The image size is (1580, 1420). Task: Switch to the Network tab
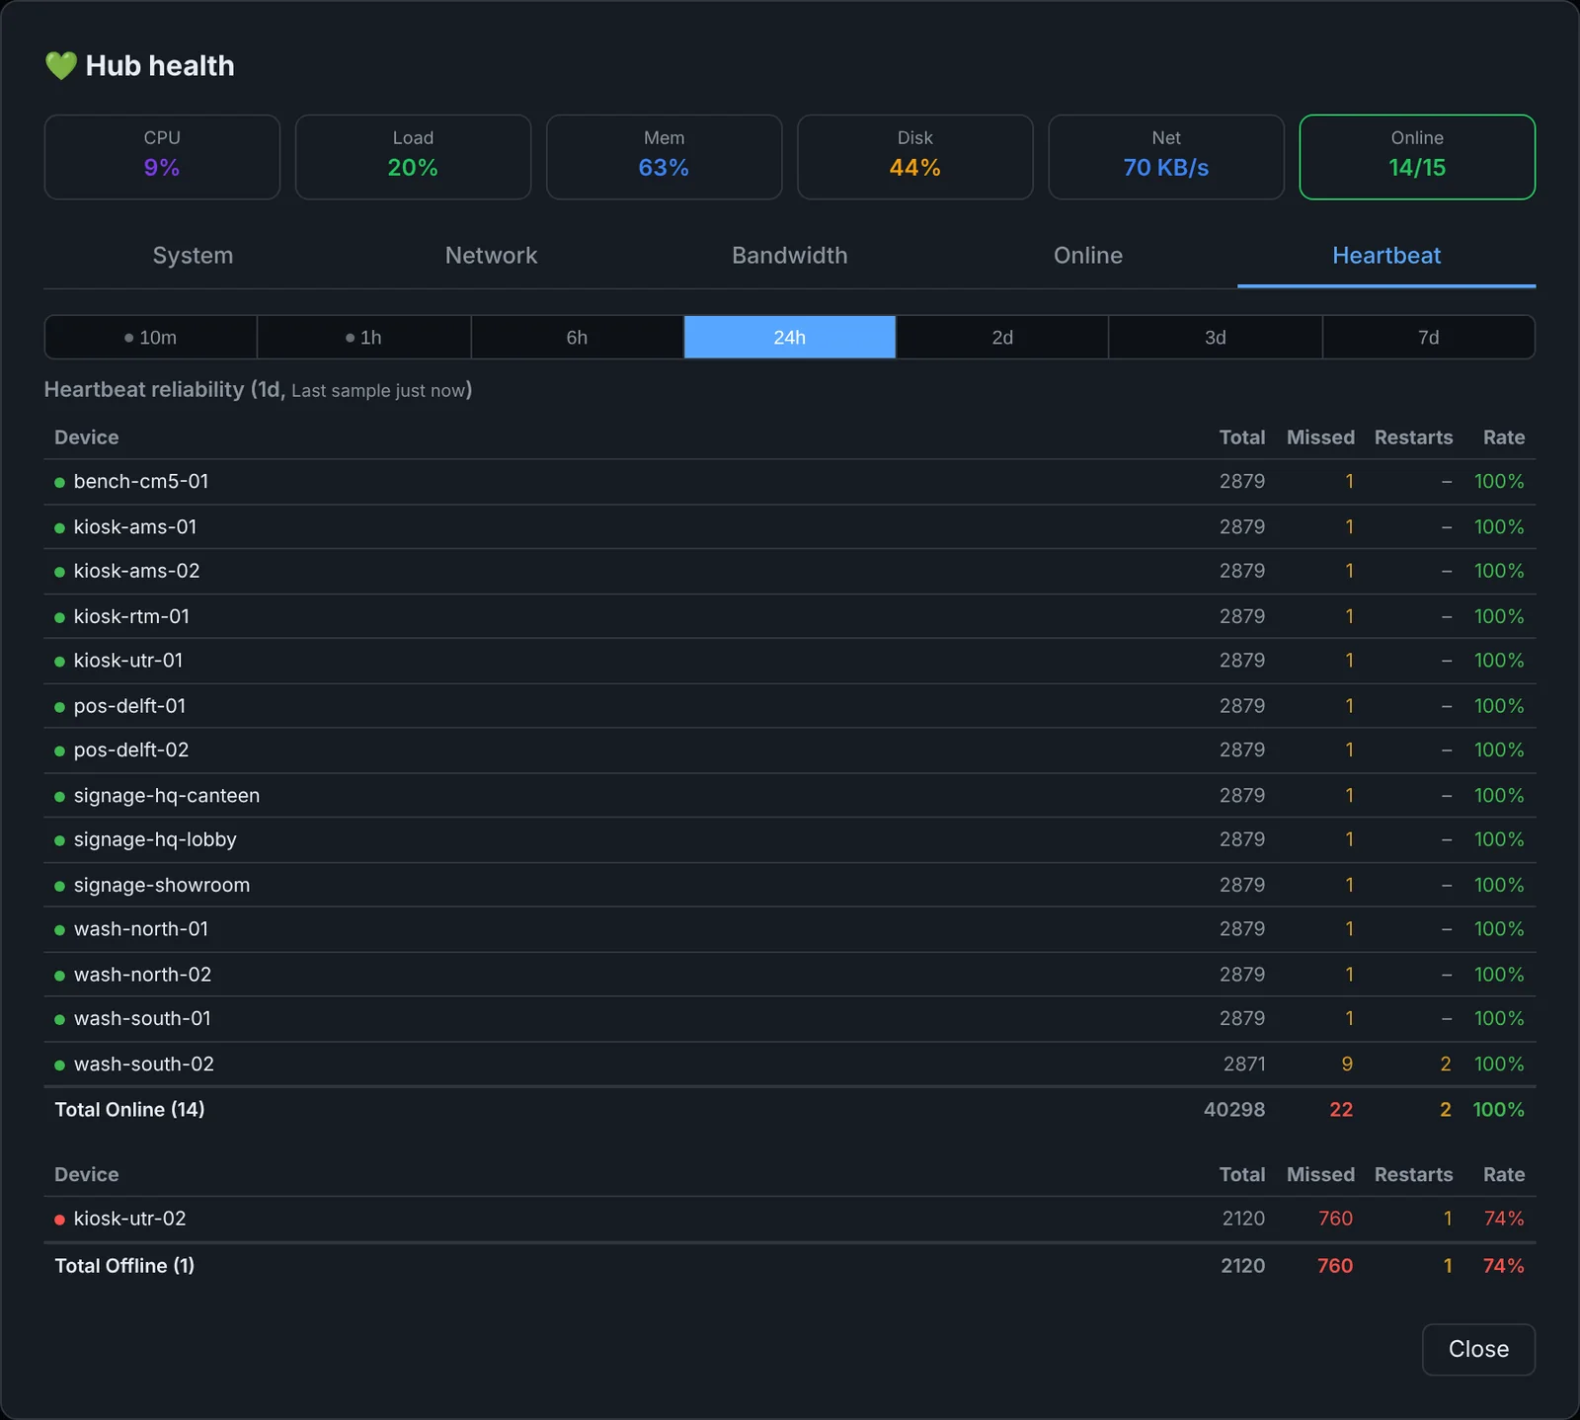point(491,256)
